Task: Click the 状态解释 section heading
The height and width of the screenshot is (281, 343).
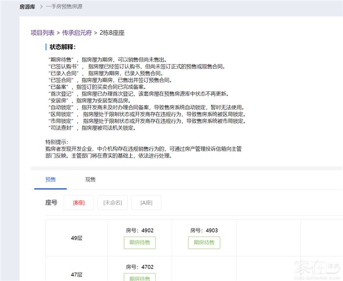Action: pos(62,47)
